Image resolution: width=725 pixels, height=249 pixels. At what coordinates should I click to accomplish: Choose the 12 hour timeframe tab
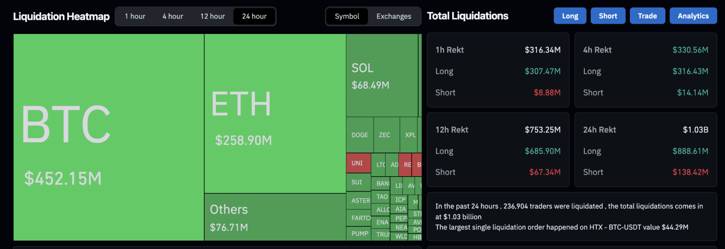[213, 16]
